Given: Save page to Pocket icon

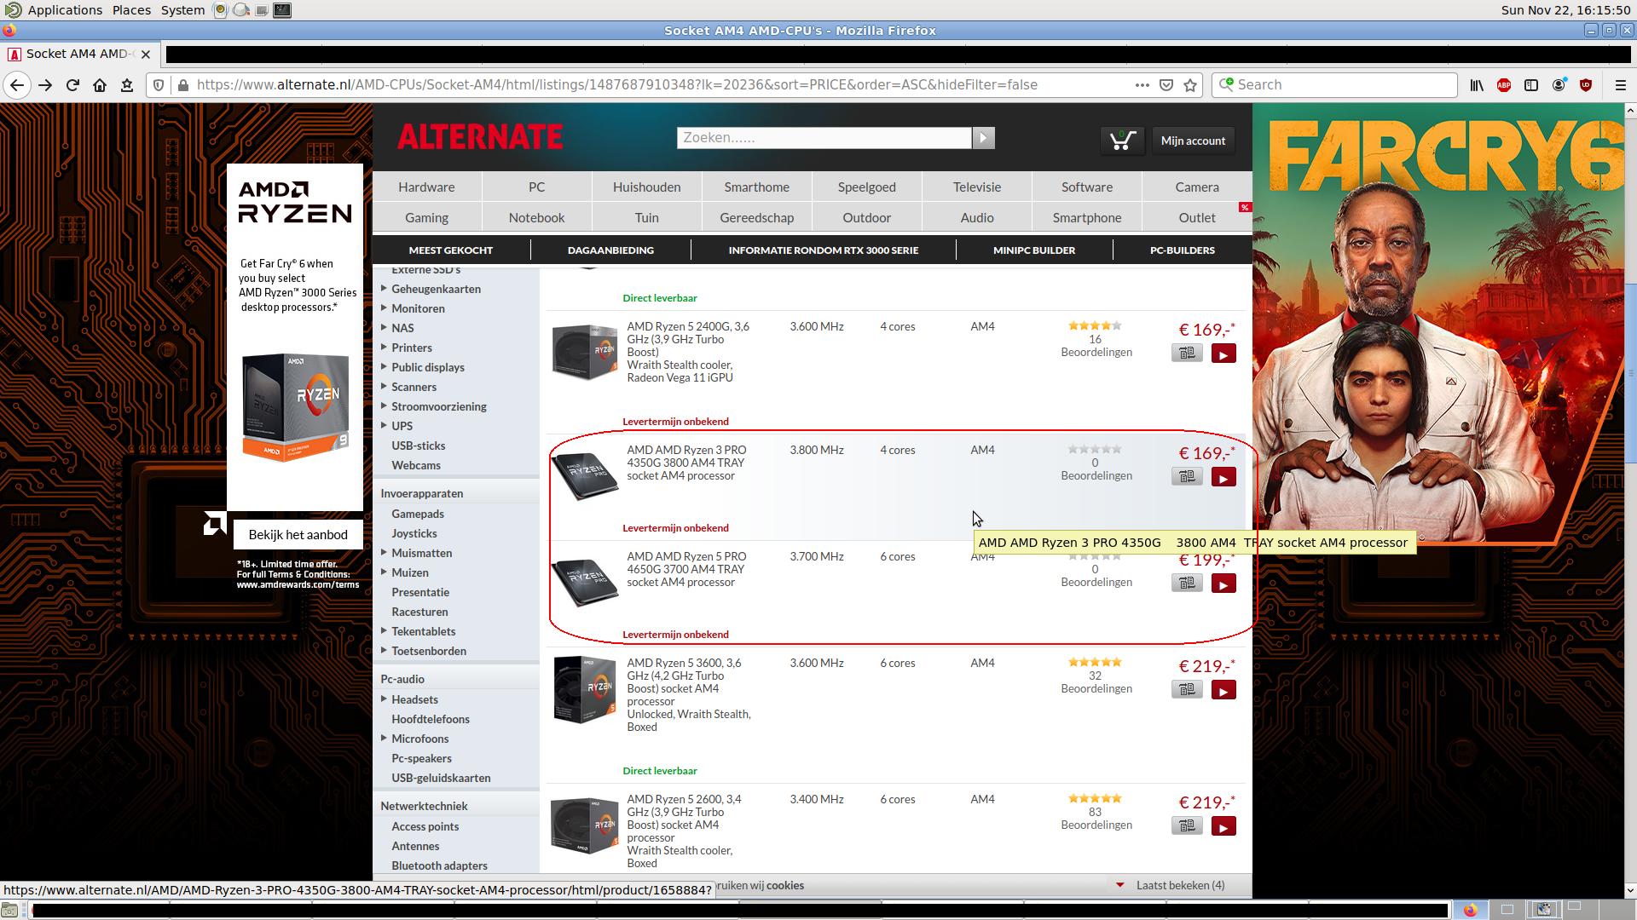Looking at the screenshot, I should tap(1166, 85).
